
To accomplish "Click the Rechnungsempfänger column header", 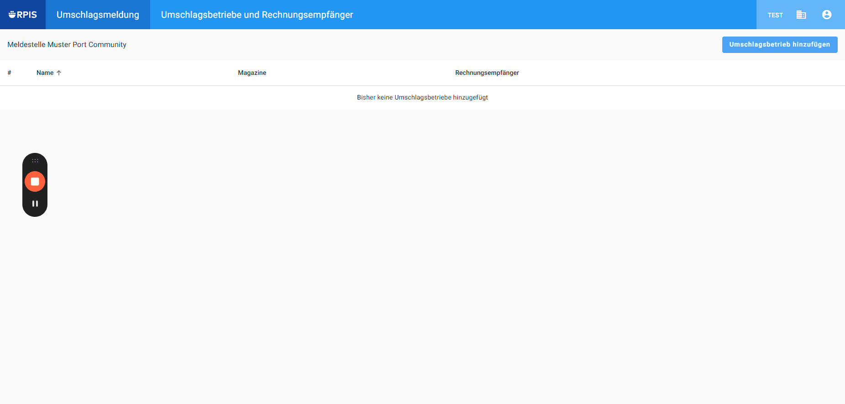I will pos(487,73).
